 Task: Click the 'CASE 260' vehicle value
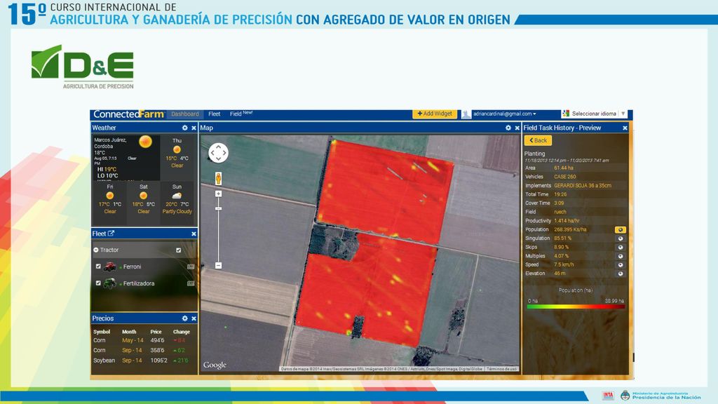(565, 177)
